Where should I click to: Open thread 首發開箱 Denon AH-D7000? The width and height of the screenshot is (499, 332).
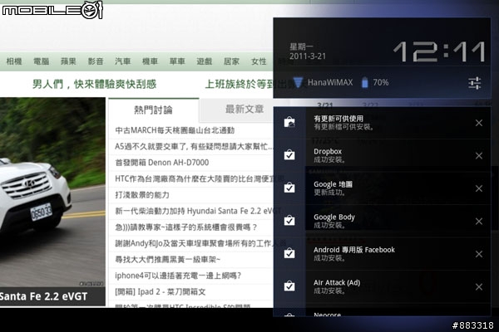click(x=161, y=163)
